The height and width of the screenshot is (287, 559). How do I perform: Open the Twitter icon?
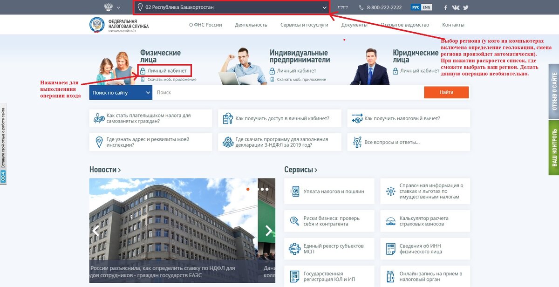466,7
